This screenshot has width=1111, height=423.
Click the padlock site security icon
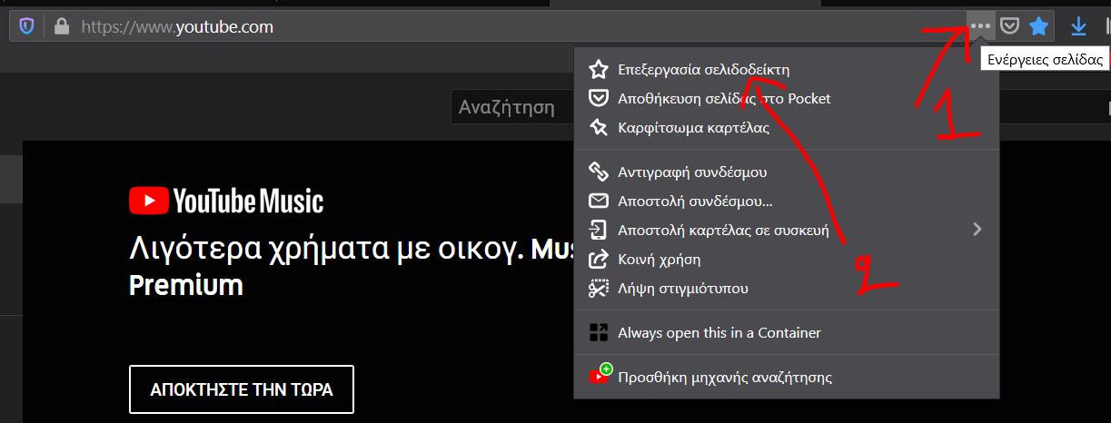click(x=62, y=27)
